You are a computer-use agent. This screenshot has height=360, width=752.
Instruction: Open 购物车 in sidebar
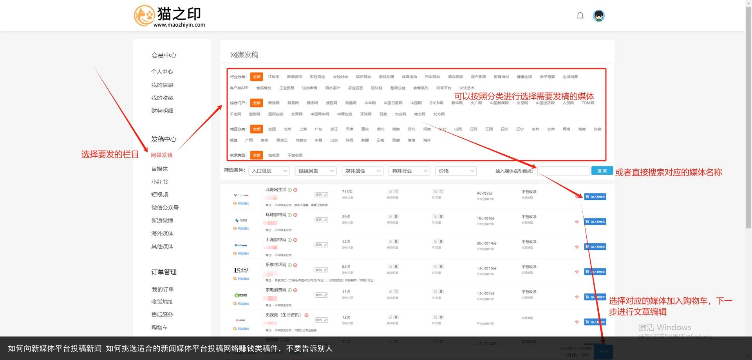(x=159, y=327)
